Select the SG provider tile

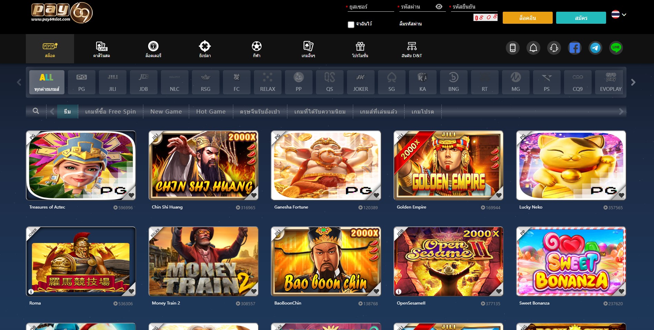coord(392,82)
